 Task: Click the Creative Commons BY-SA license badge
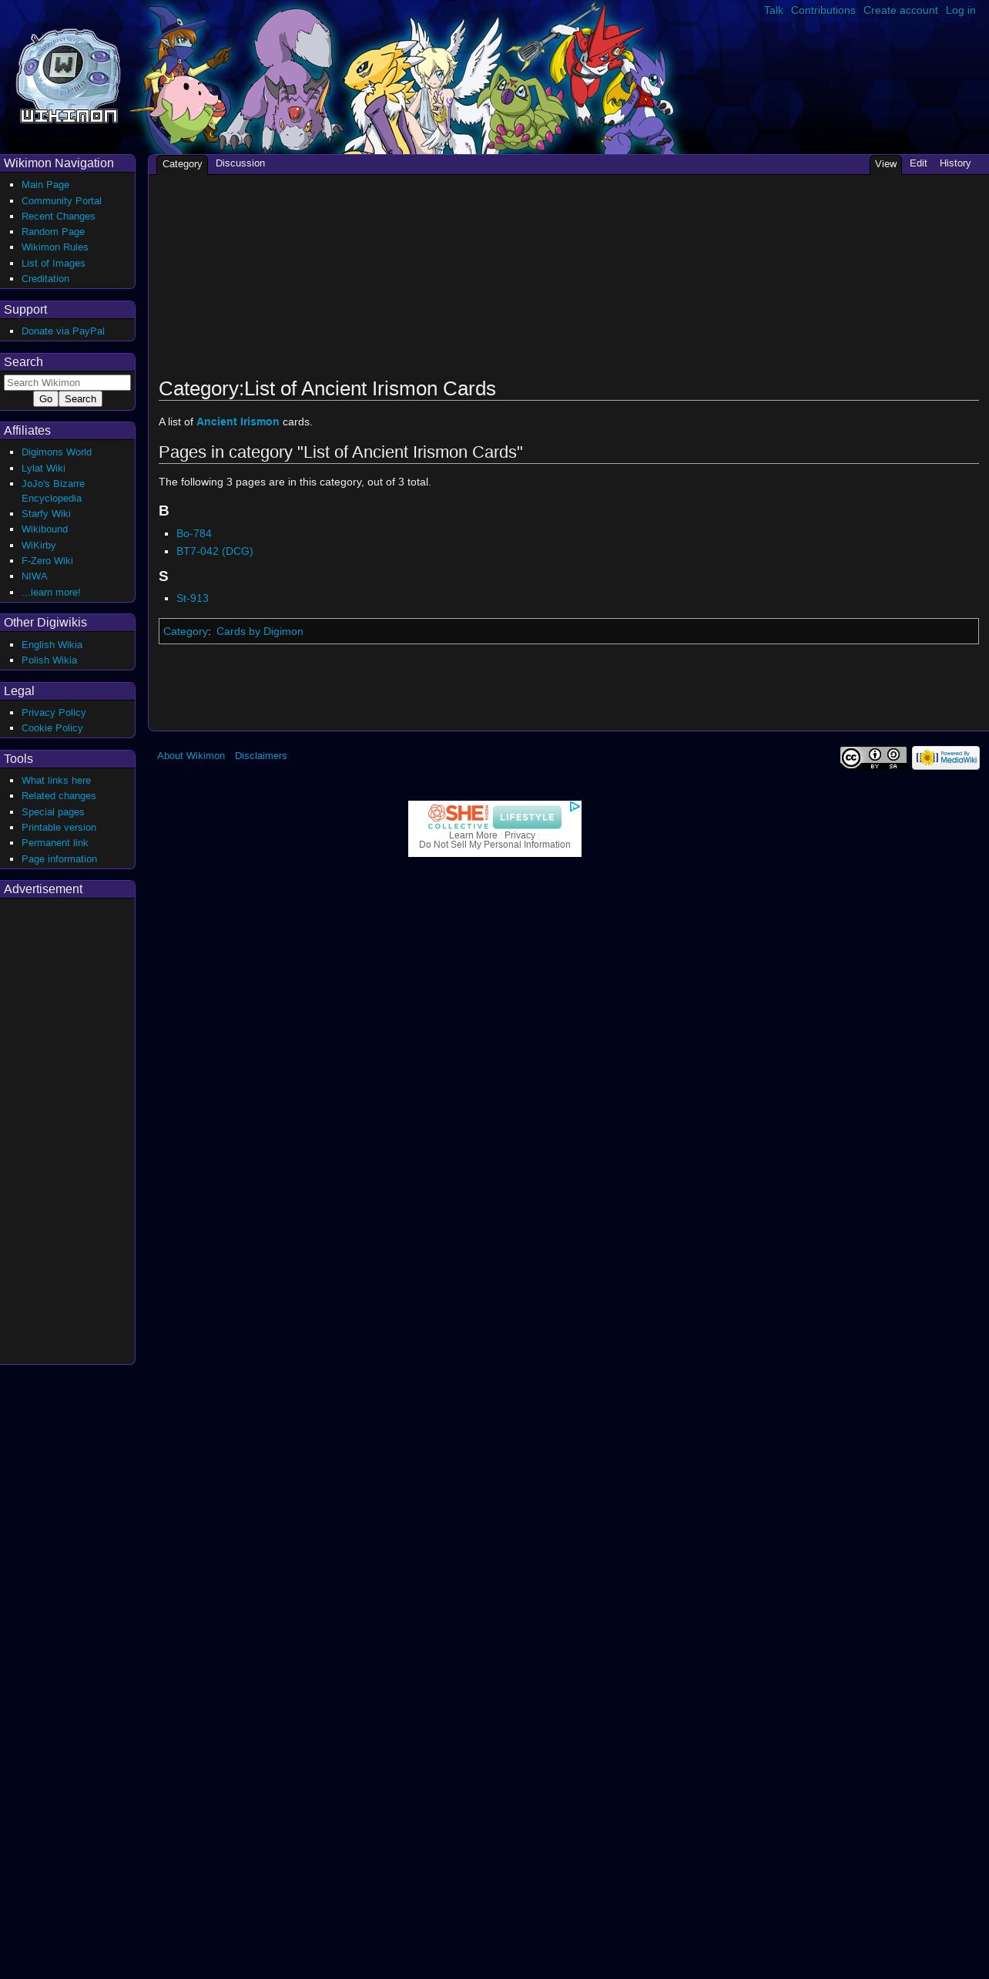(x=873, y=758)
